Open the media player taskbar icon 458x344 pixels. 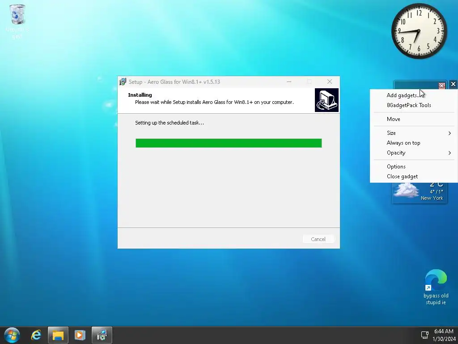[x=80, y=335]
